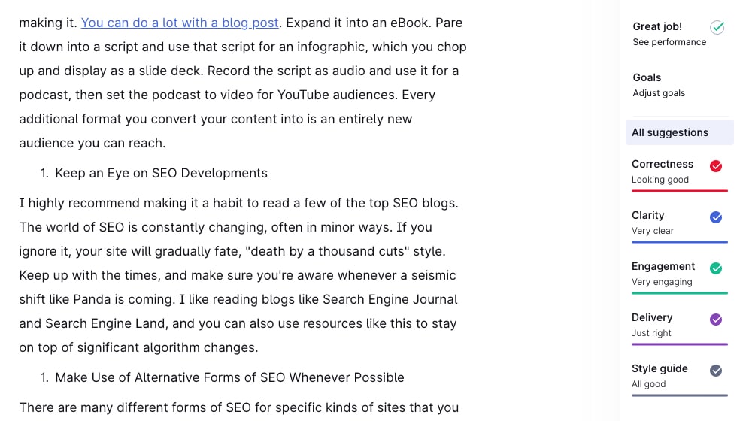
Task: Select the "Just right" Delivery status
Action: [x=651, y=333]
